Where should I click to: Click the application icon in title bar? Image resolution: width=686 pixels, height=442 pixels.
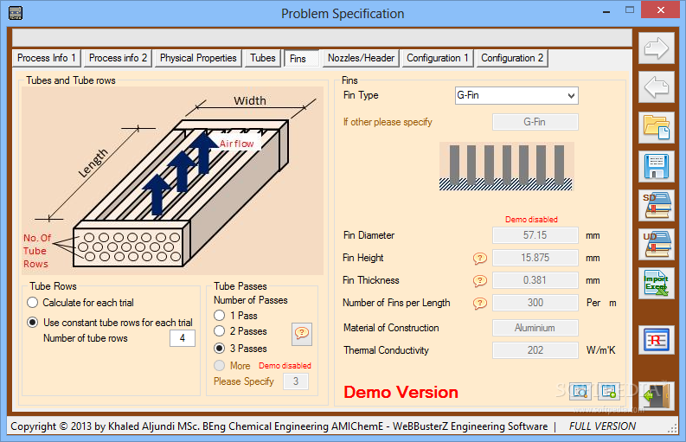point(16,13)
